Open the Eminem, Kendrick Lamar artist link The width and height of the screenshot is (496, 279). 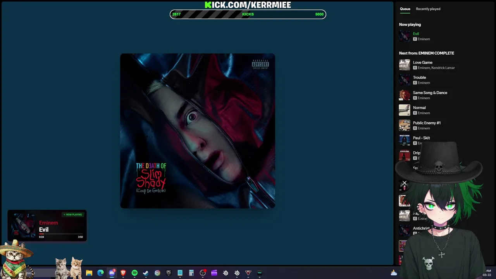436,68
